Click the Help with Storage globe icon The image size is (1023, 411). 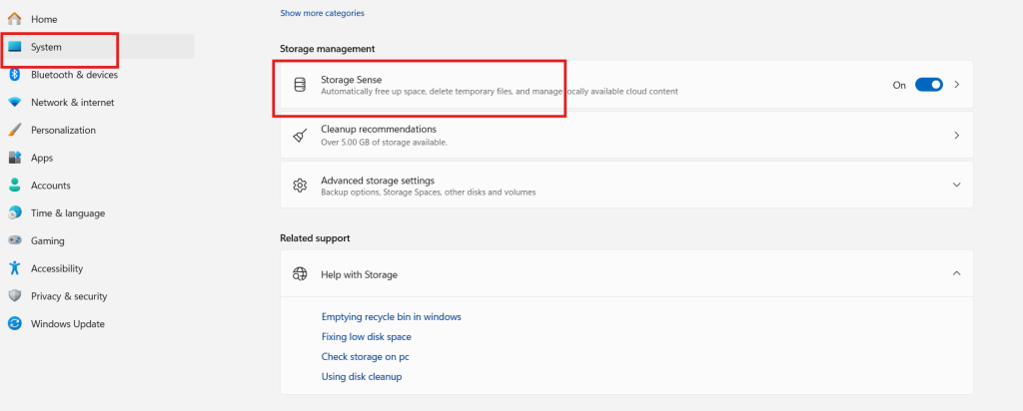coord(300,274)
